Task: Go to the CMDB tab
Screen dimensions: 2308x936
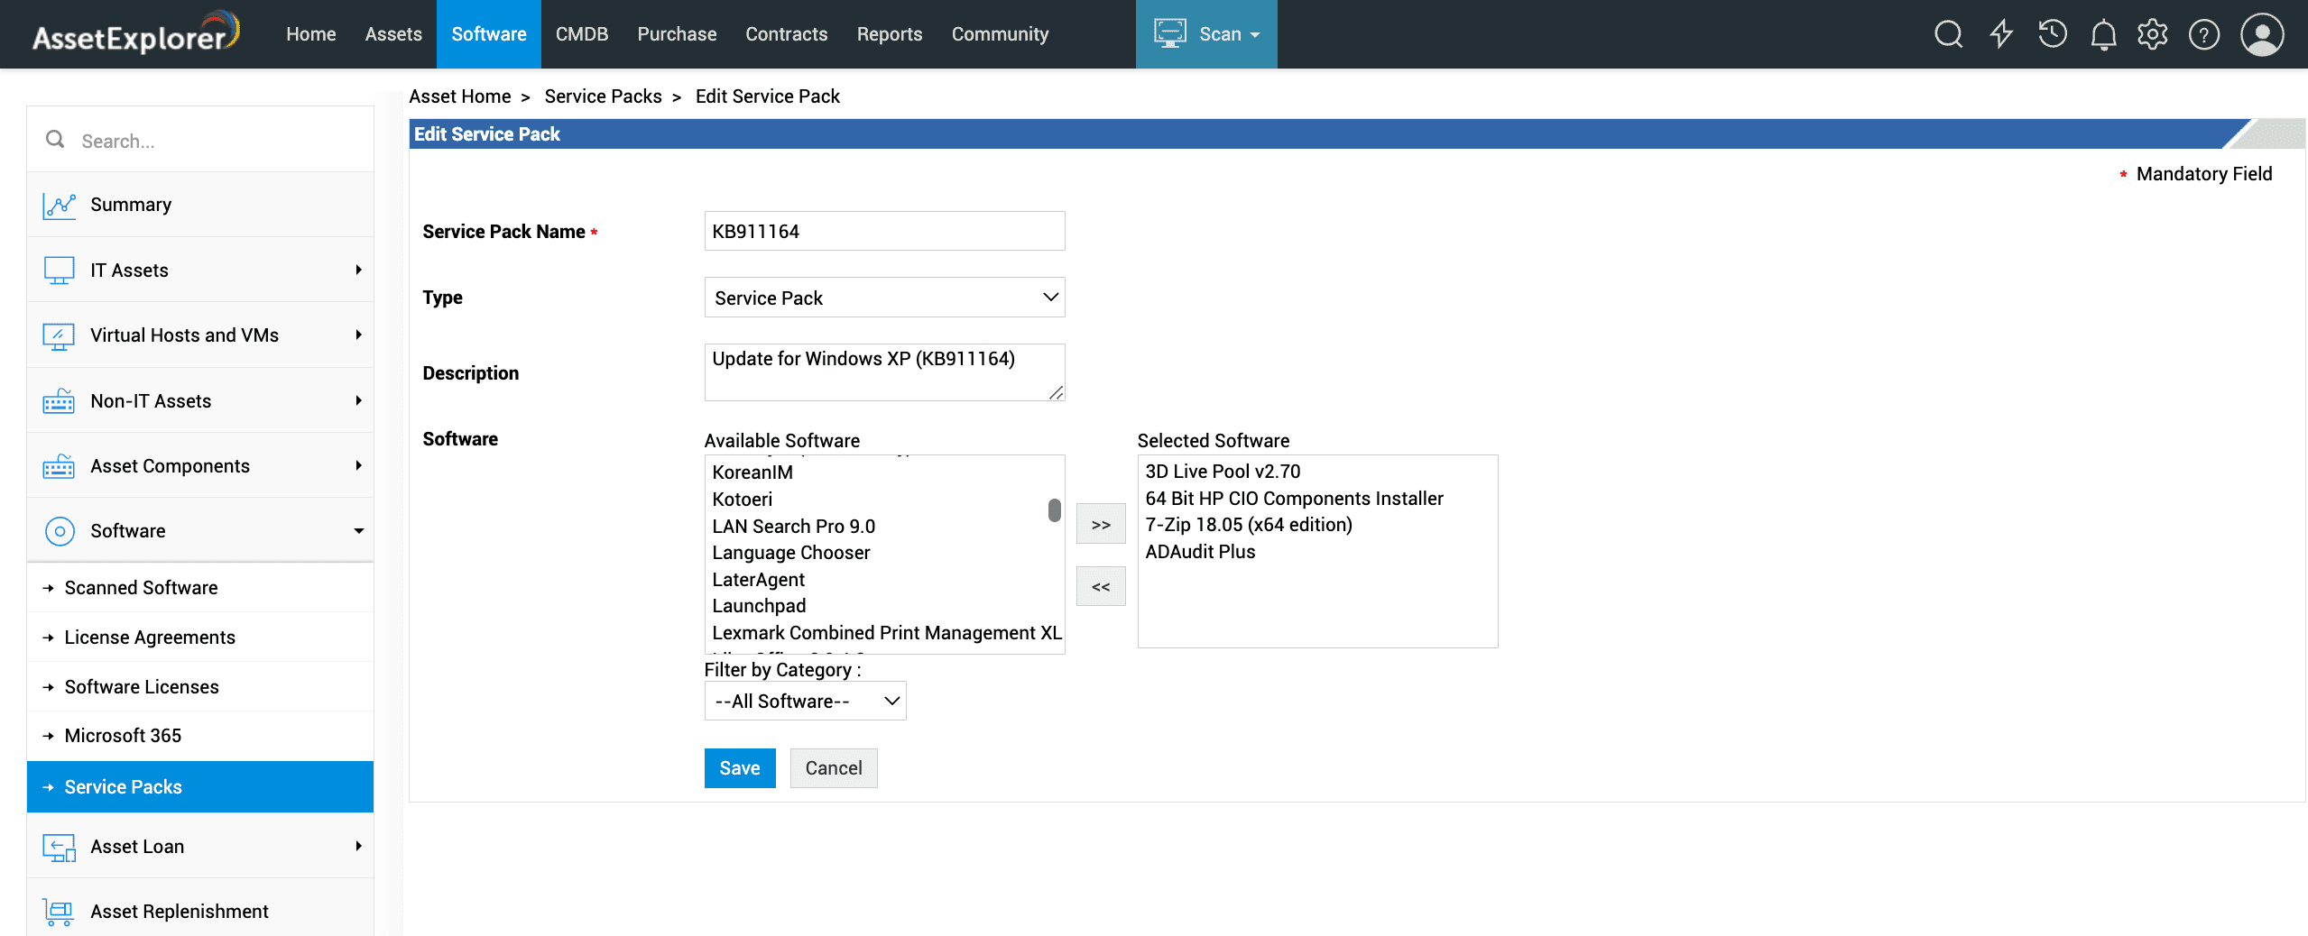Action: [581, 34]
